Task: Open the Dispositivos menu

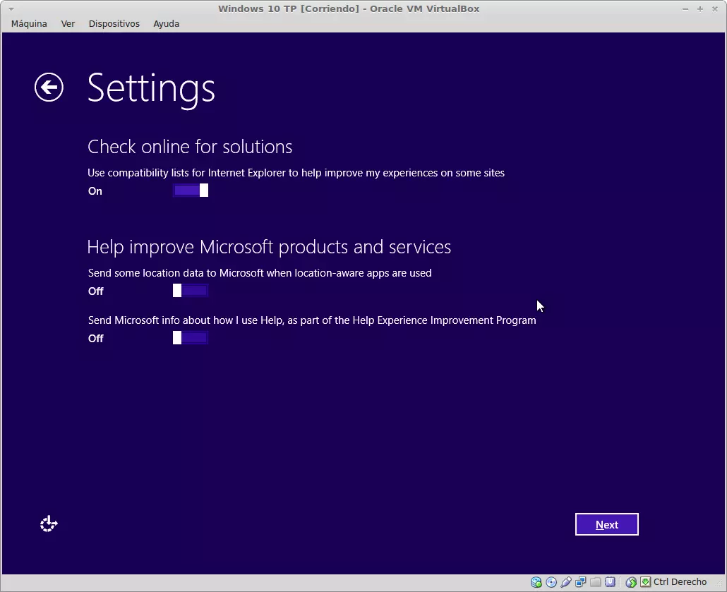Action: coord(114,23)
